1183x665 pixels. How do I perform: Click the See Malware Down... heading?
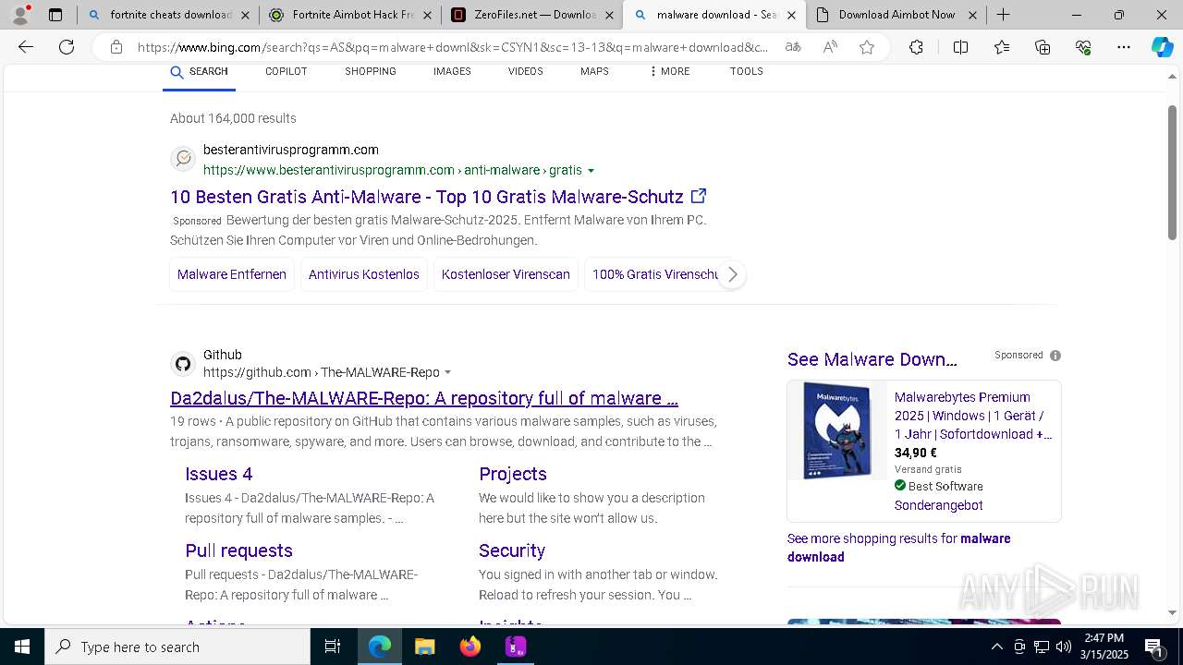[x=872, y=359]
